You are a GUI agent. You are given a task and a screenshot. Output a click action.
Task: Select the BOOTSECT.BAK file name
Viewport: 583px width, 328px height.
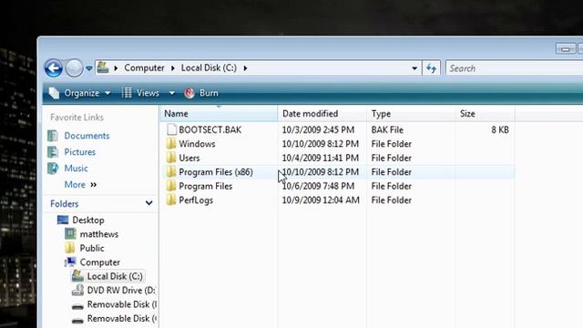click(210, 129)
